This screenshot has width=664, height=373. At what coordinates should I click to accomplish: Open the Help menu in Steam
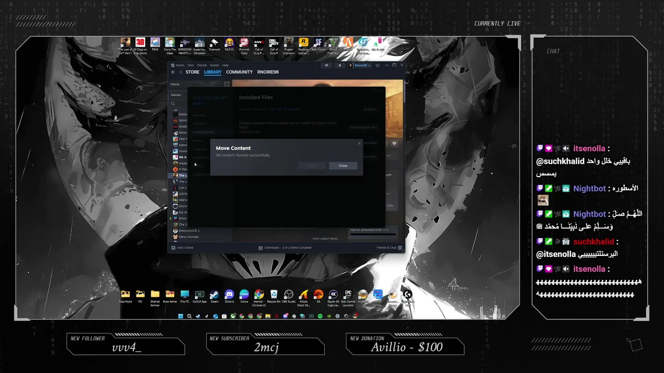click(x=225, y=65)
